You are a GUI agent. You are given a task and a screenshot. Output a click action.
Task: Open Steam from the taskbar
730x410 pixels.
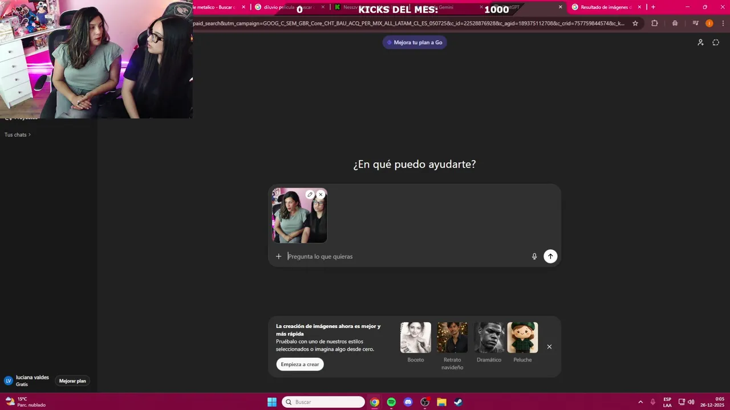pyautogui.click(x=458, y=402)
